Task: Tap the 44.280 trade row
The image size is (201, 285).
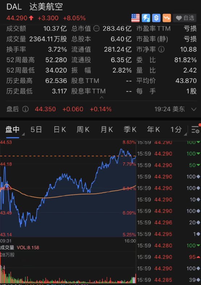Action: [168, 246]
